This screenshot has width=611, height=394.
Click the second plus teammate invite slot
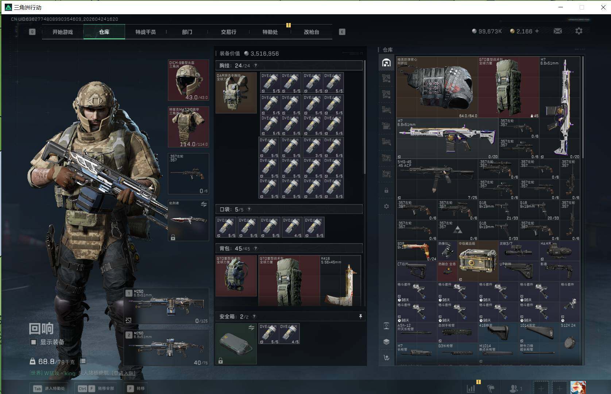tap(560, 388)
